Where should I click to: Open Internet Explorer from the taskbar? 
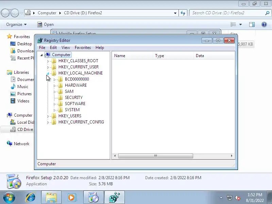[31, 198]
